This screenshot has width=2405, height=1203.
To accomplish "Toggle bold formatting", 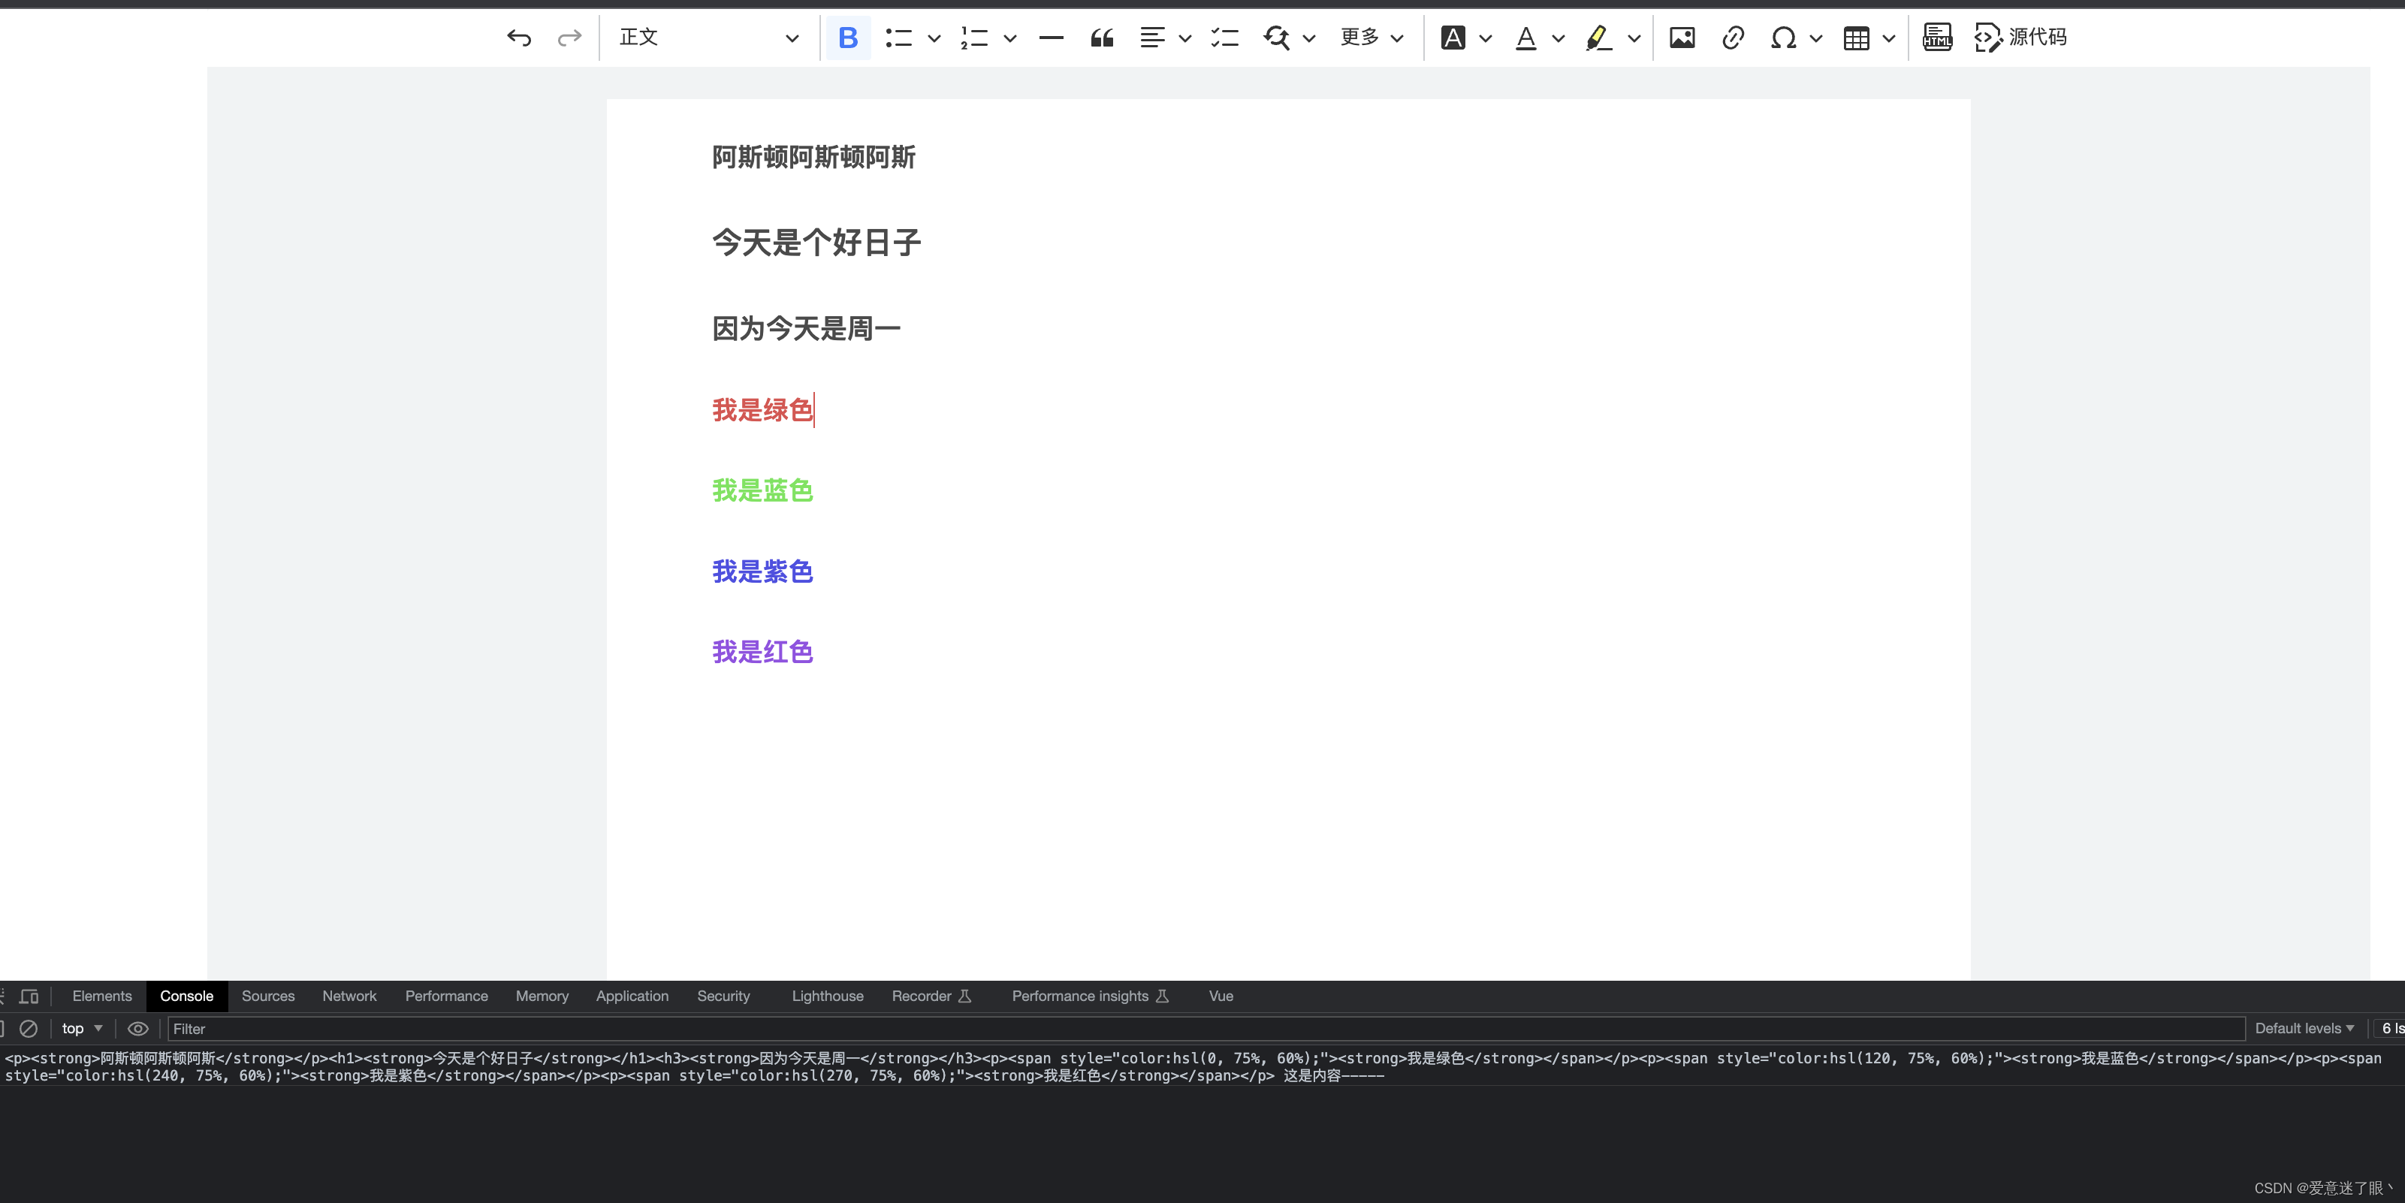I will click(848, 38).
